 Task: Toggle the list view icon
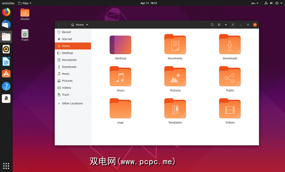click(219, 25)
